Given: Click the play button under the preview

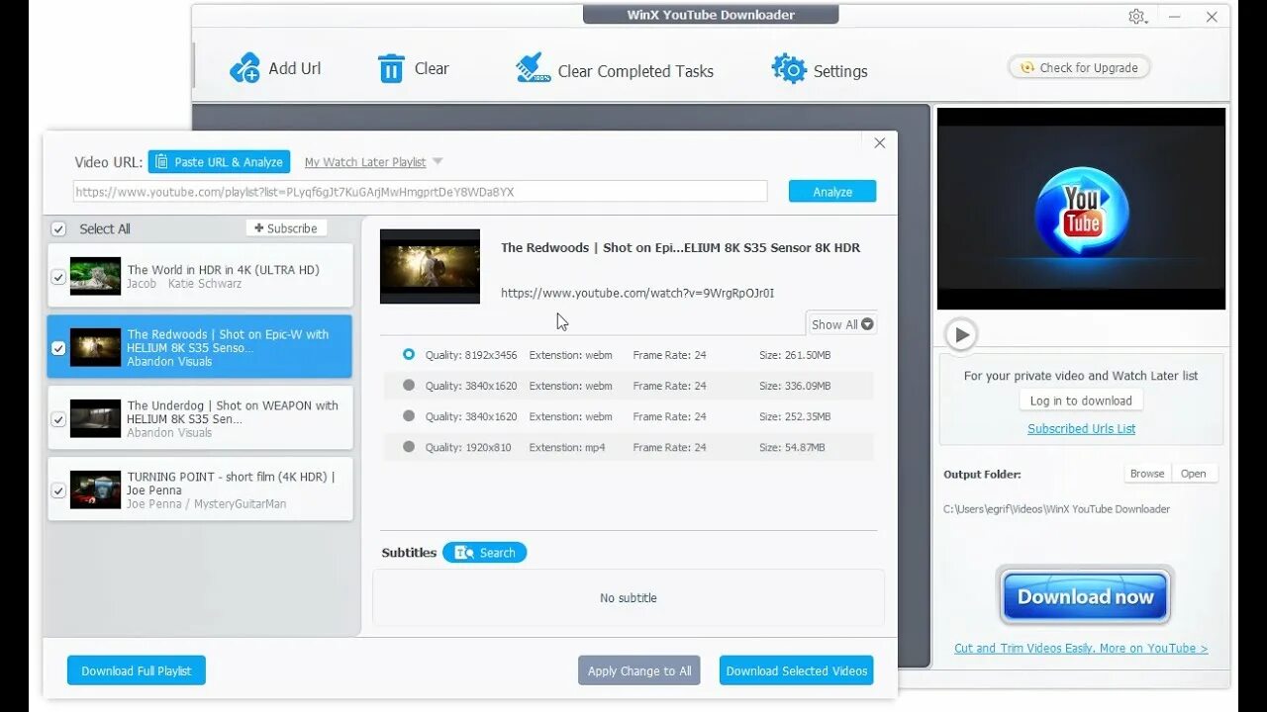Looking at the screenshot, I should click(x=960, y=334).
